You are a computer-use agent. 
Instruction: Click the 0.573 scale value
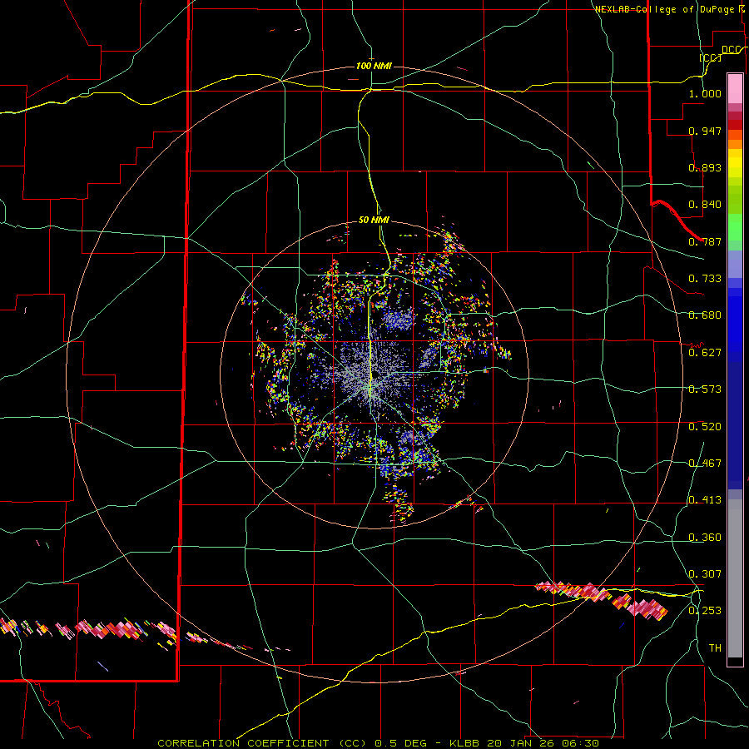tap(705, 389)
